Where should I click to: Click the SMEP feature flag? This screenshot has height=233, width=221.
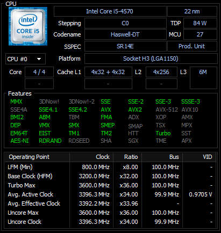pyautogui.click(x=108, y=125)
